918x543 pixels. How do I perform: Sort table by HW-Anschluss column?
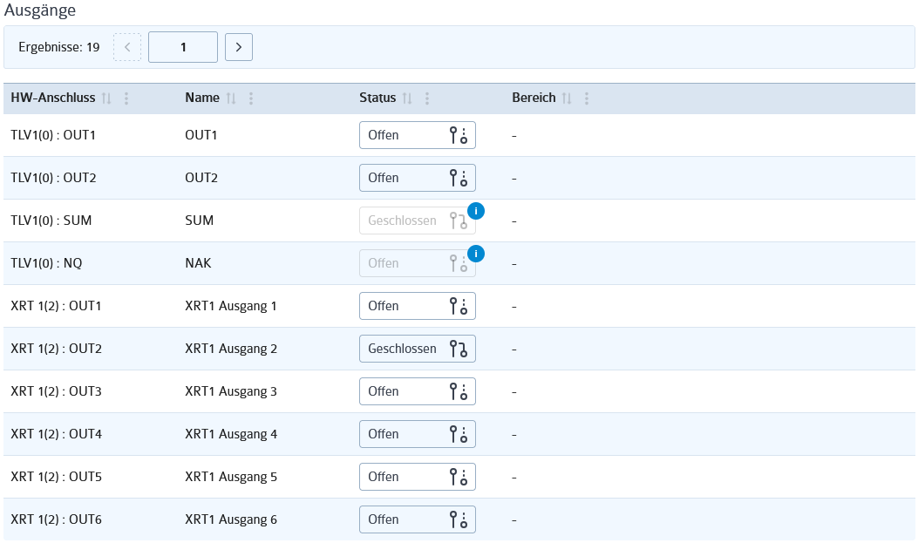106,98
